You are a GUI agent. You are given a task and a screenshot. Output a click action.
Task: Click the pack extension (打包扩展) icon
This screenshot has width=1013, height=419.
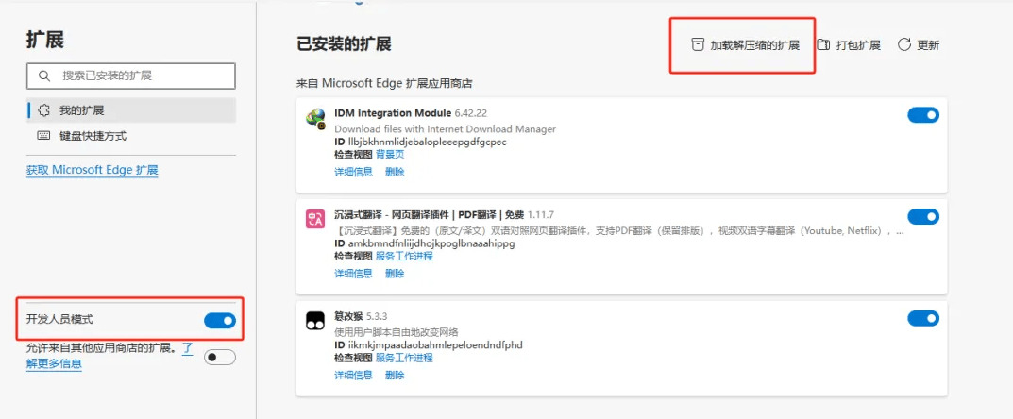(x=823, y=45)
